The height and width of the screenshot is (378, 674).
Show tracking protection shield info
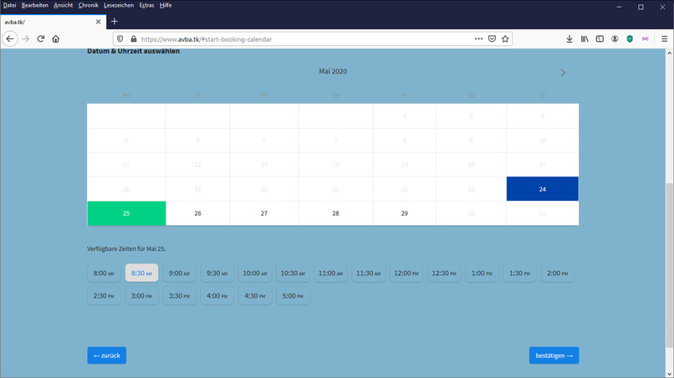click(120, 39)
